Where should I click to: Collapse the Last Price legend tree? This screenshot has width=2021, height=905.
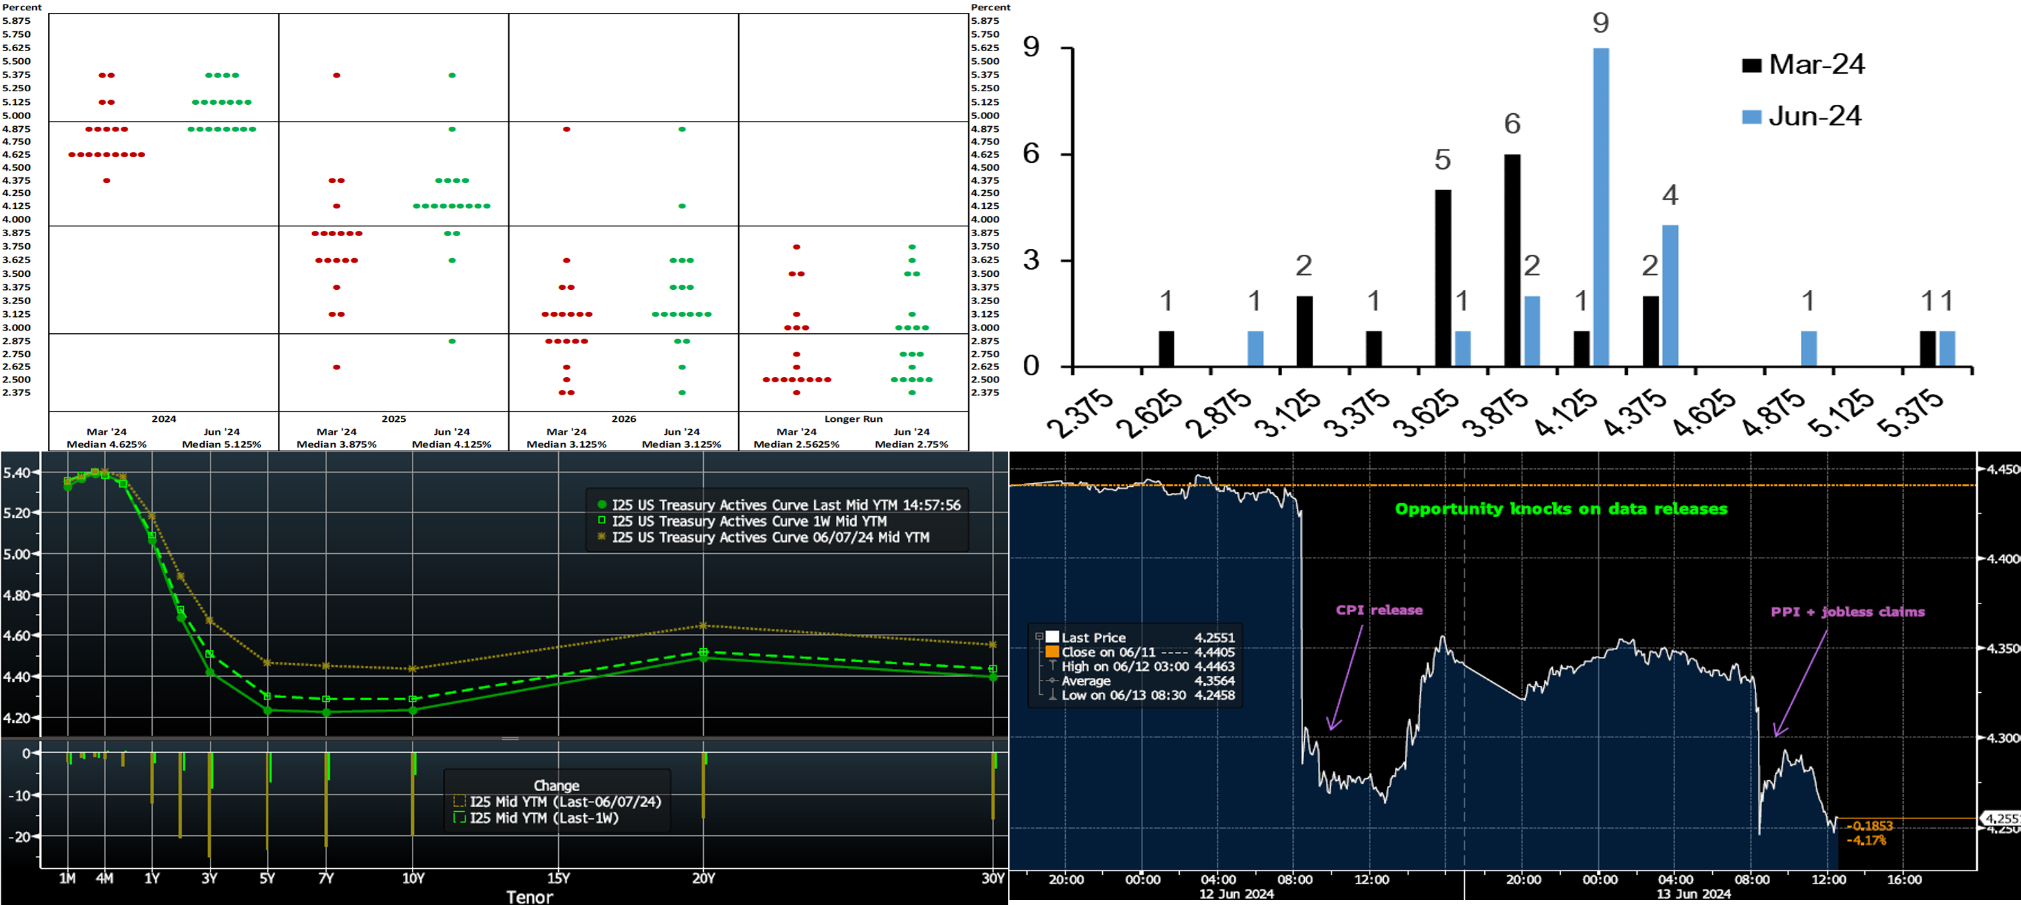click(1039, 637)
